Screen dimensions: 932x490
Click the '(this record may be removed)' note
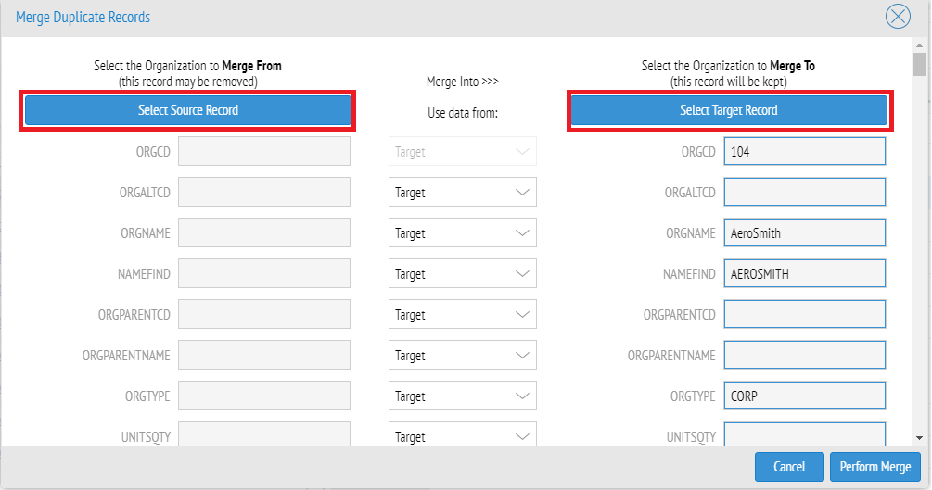(188, 82)
